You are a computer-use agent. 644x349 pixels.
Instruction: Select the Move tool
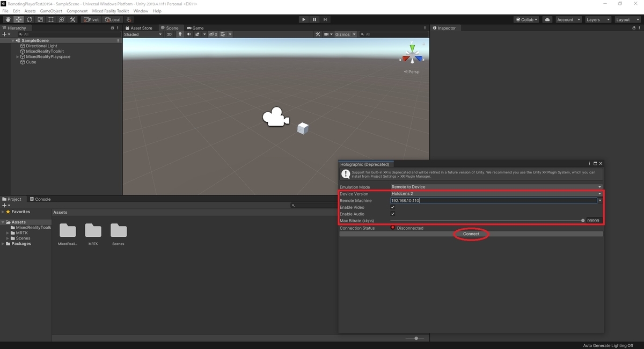coord(19,19)
